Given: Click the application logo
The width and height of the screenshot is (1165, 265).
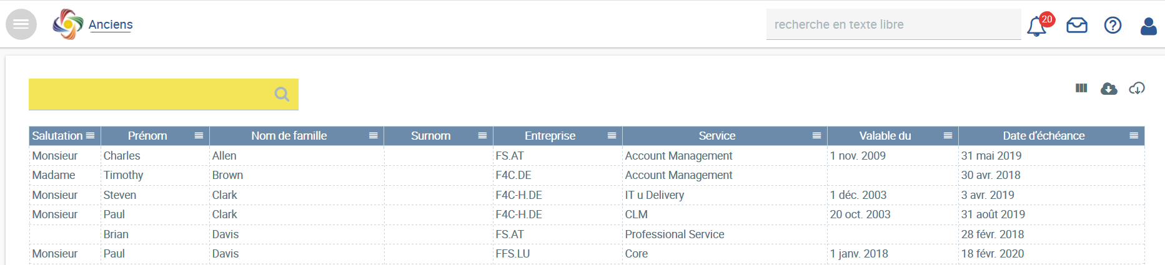Looking at the screenshot, I should 67,24.
